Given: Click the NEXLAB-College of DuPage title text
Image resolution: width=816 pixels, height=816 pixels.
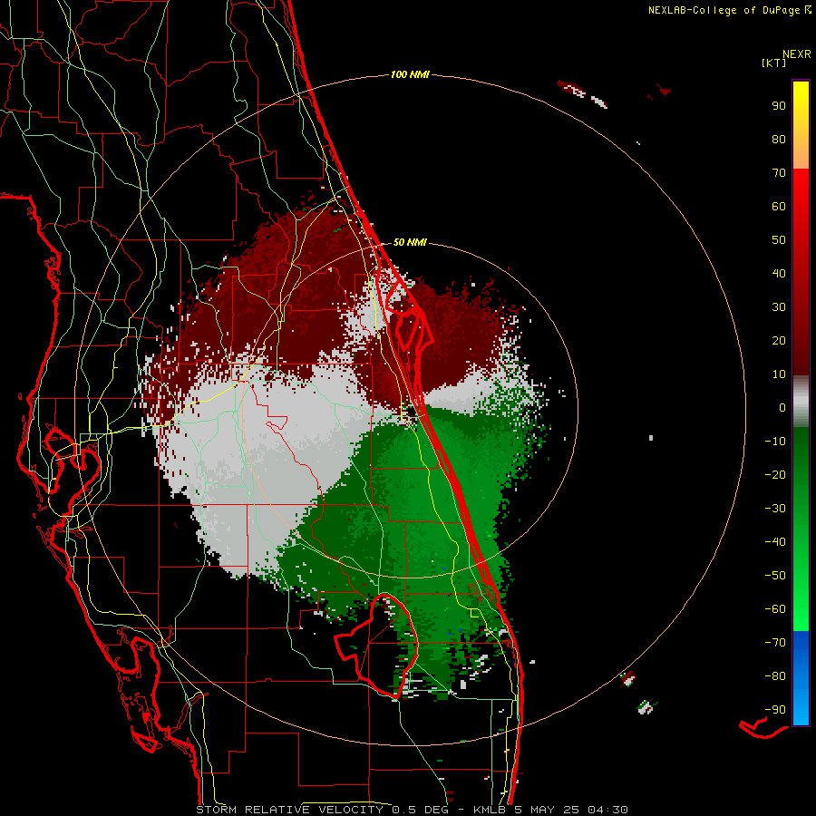Looking at the screenshot, I should [724, 10].
